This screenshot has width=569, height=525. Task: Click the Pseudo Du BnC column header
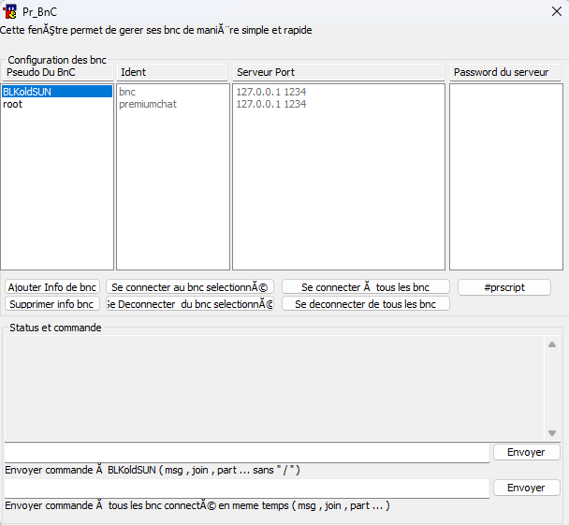tap(58, 72)
